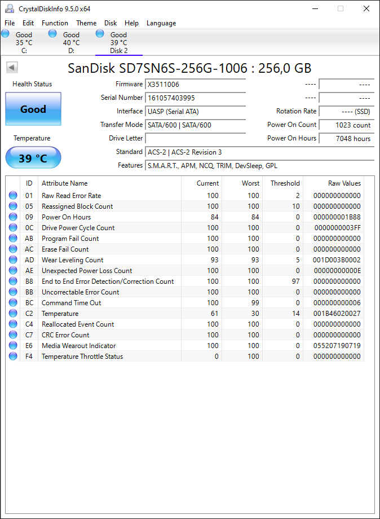Select the CRC Error Count attribute name
This screenshot has width=380, height=519.
pyautogui.click(x=65, y=335)
